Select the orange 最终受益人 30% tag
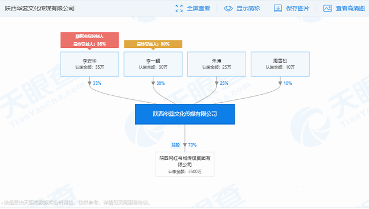The width and height of the screenshot is (369, 209). [x=153, y=44]
